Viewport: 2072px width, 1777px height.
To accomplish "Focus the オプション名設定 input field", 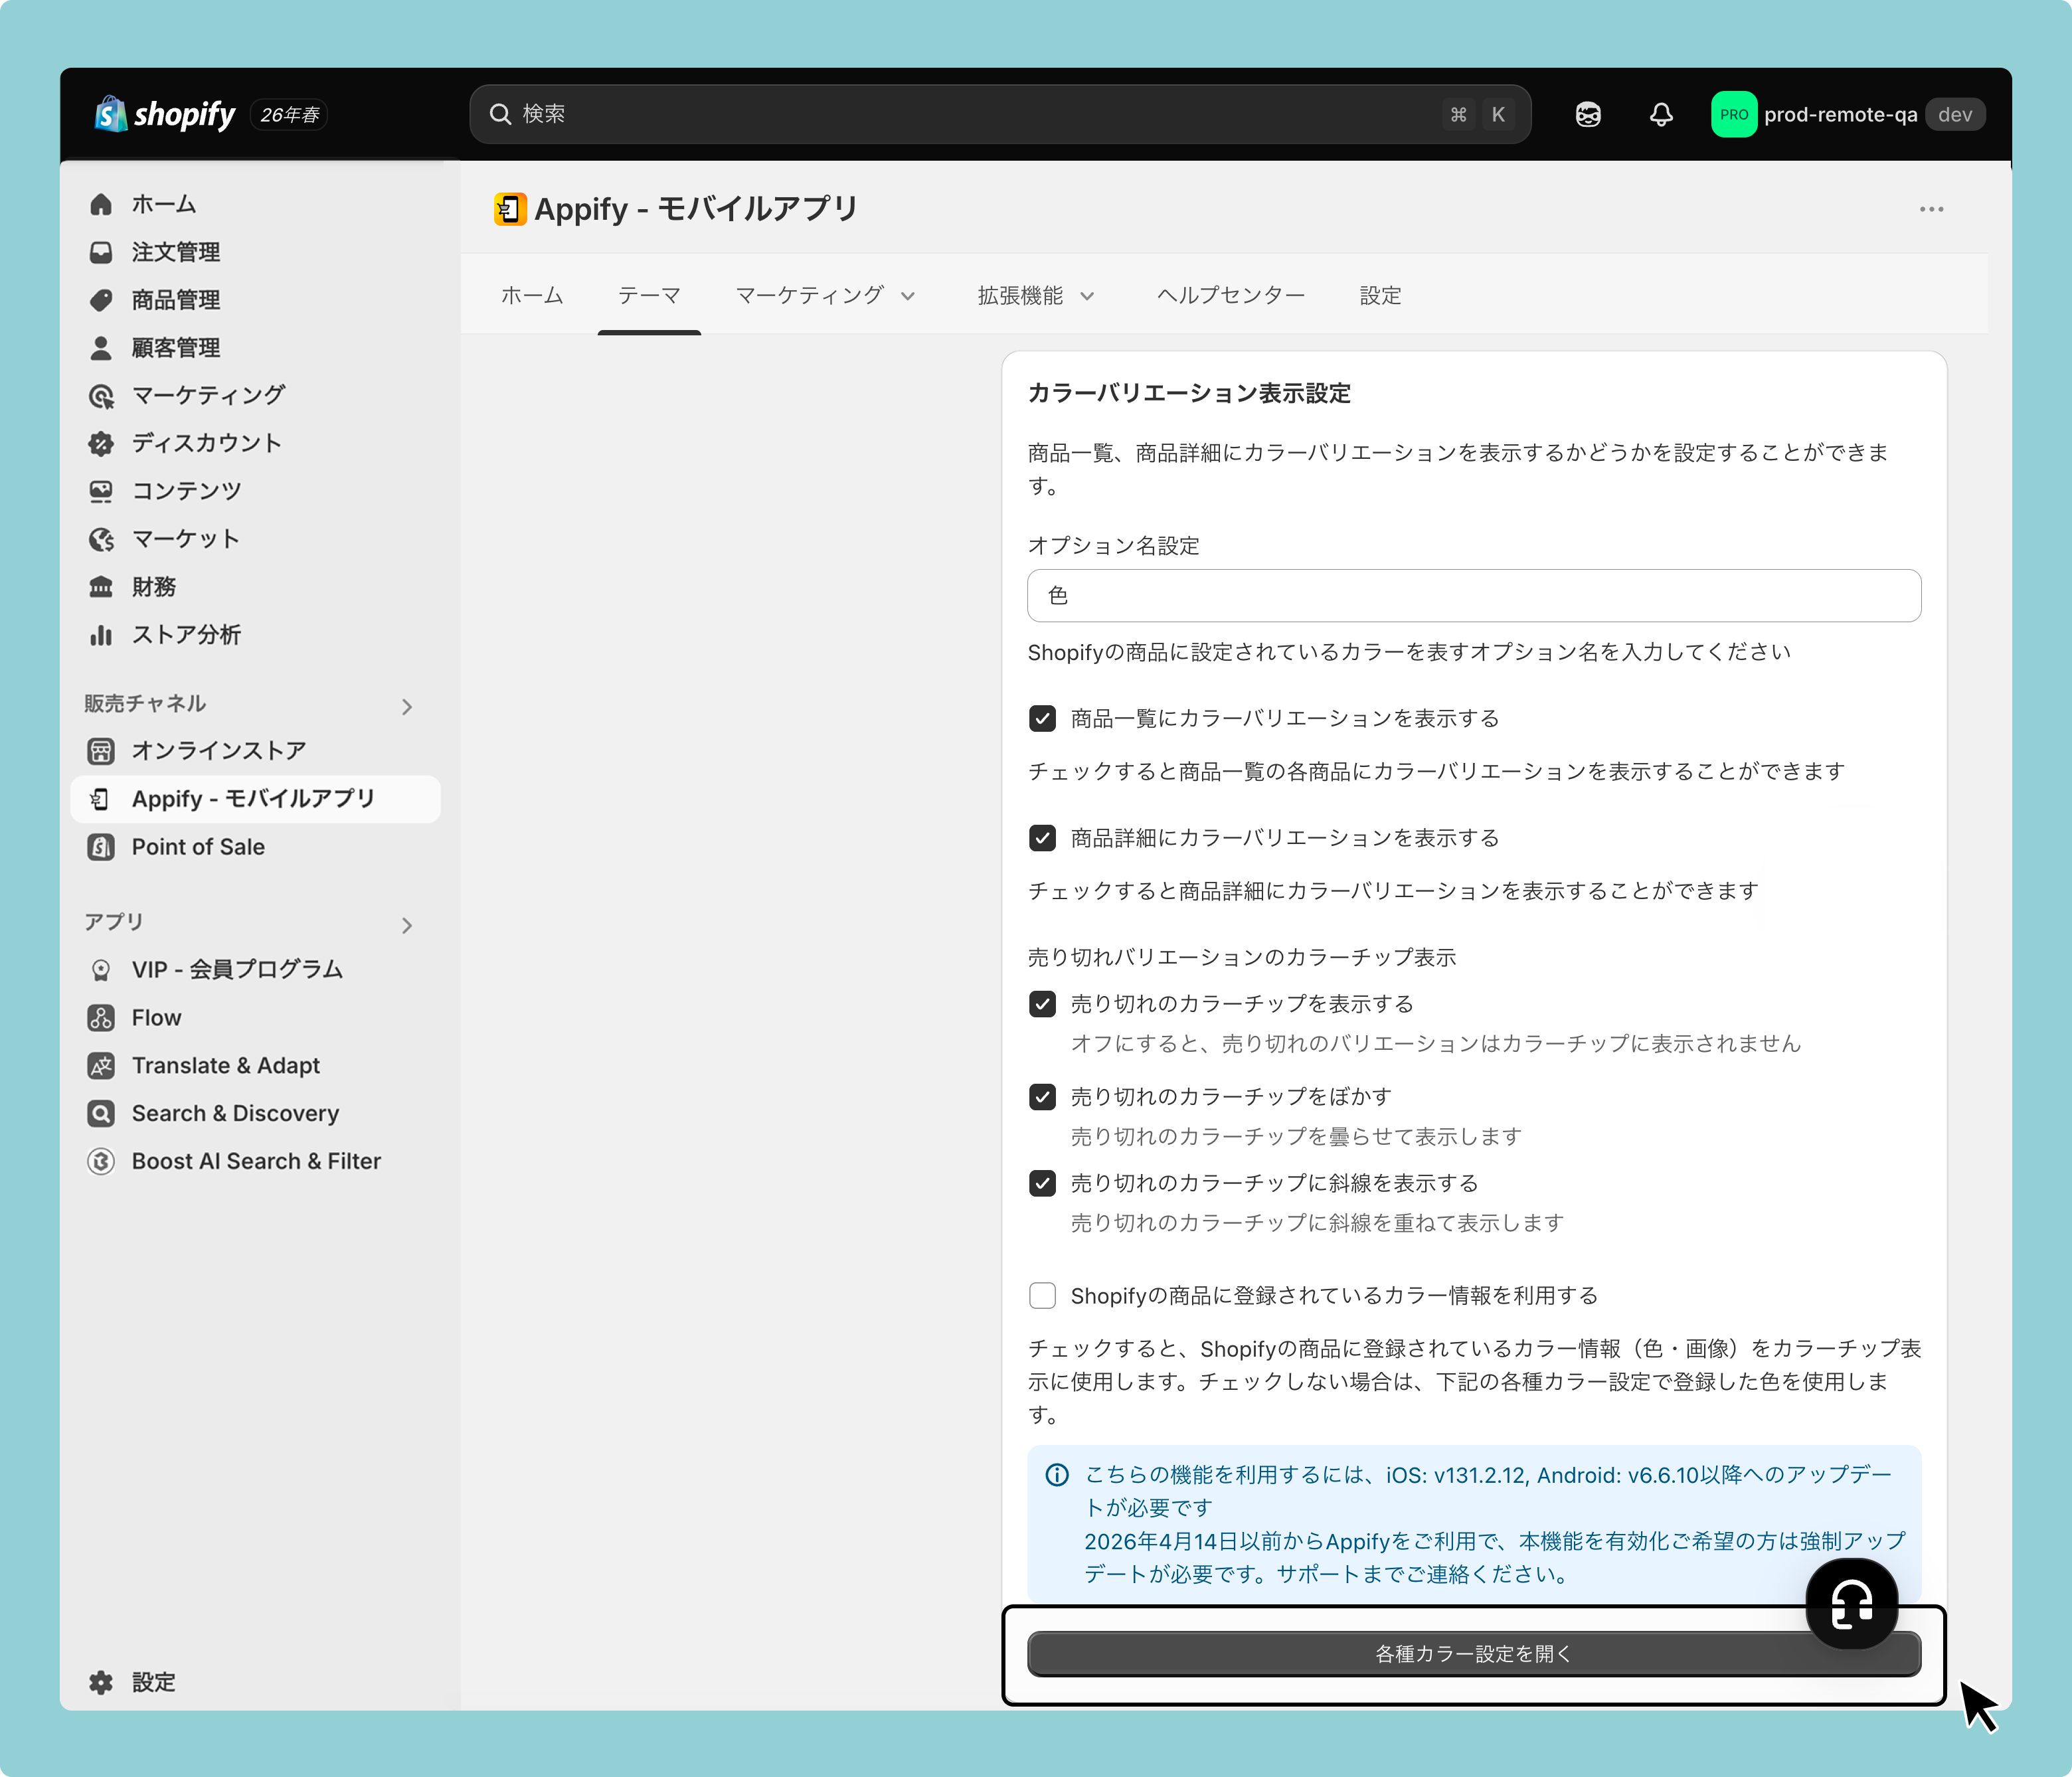I will (1473, 596).
